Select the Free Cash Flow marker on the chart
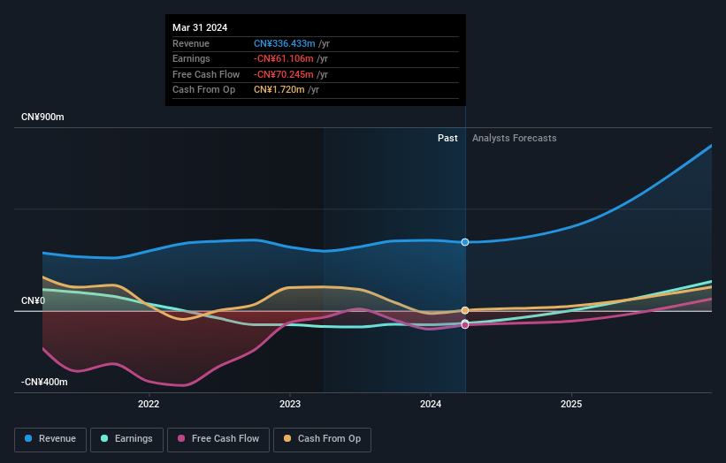The image size is (726, 463). pyautogui.click(x=465, y=325)
